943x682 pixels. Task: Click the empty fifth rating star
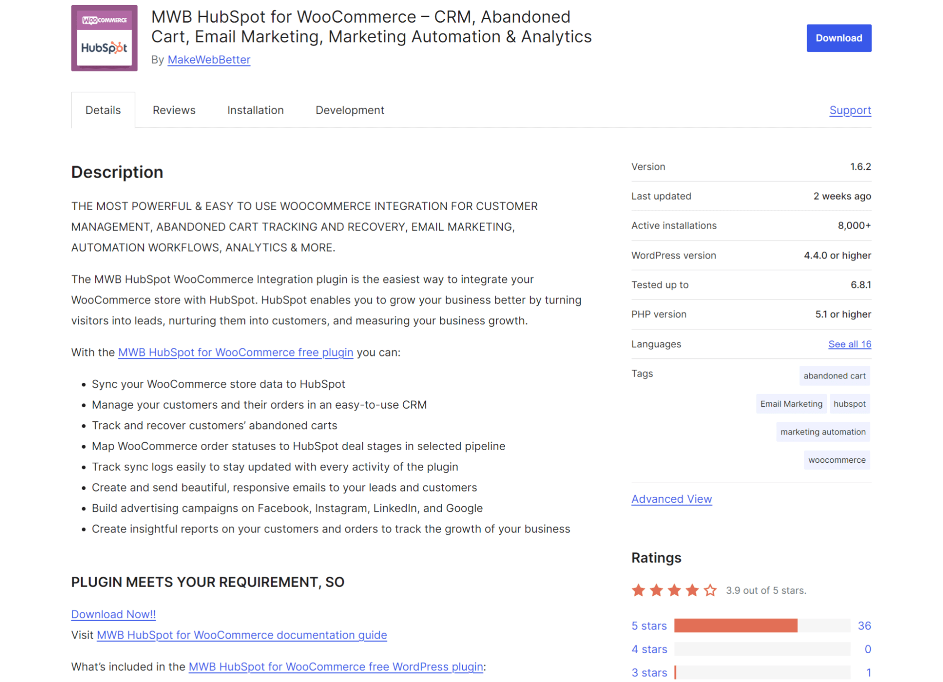pyautogui.click(x=710, y=591)
